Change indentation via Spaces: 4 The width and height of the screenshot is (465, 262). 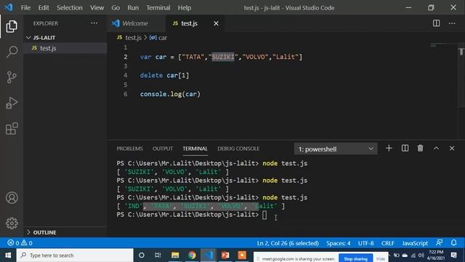tap(338, 243)
